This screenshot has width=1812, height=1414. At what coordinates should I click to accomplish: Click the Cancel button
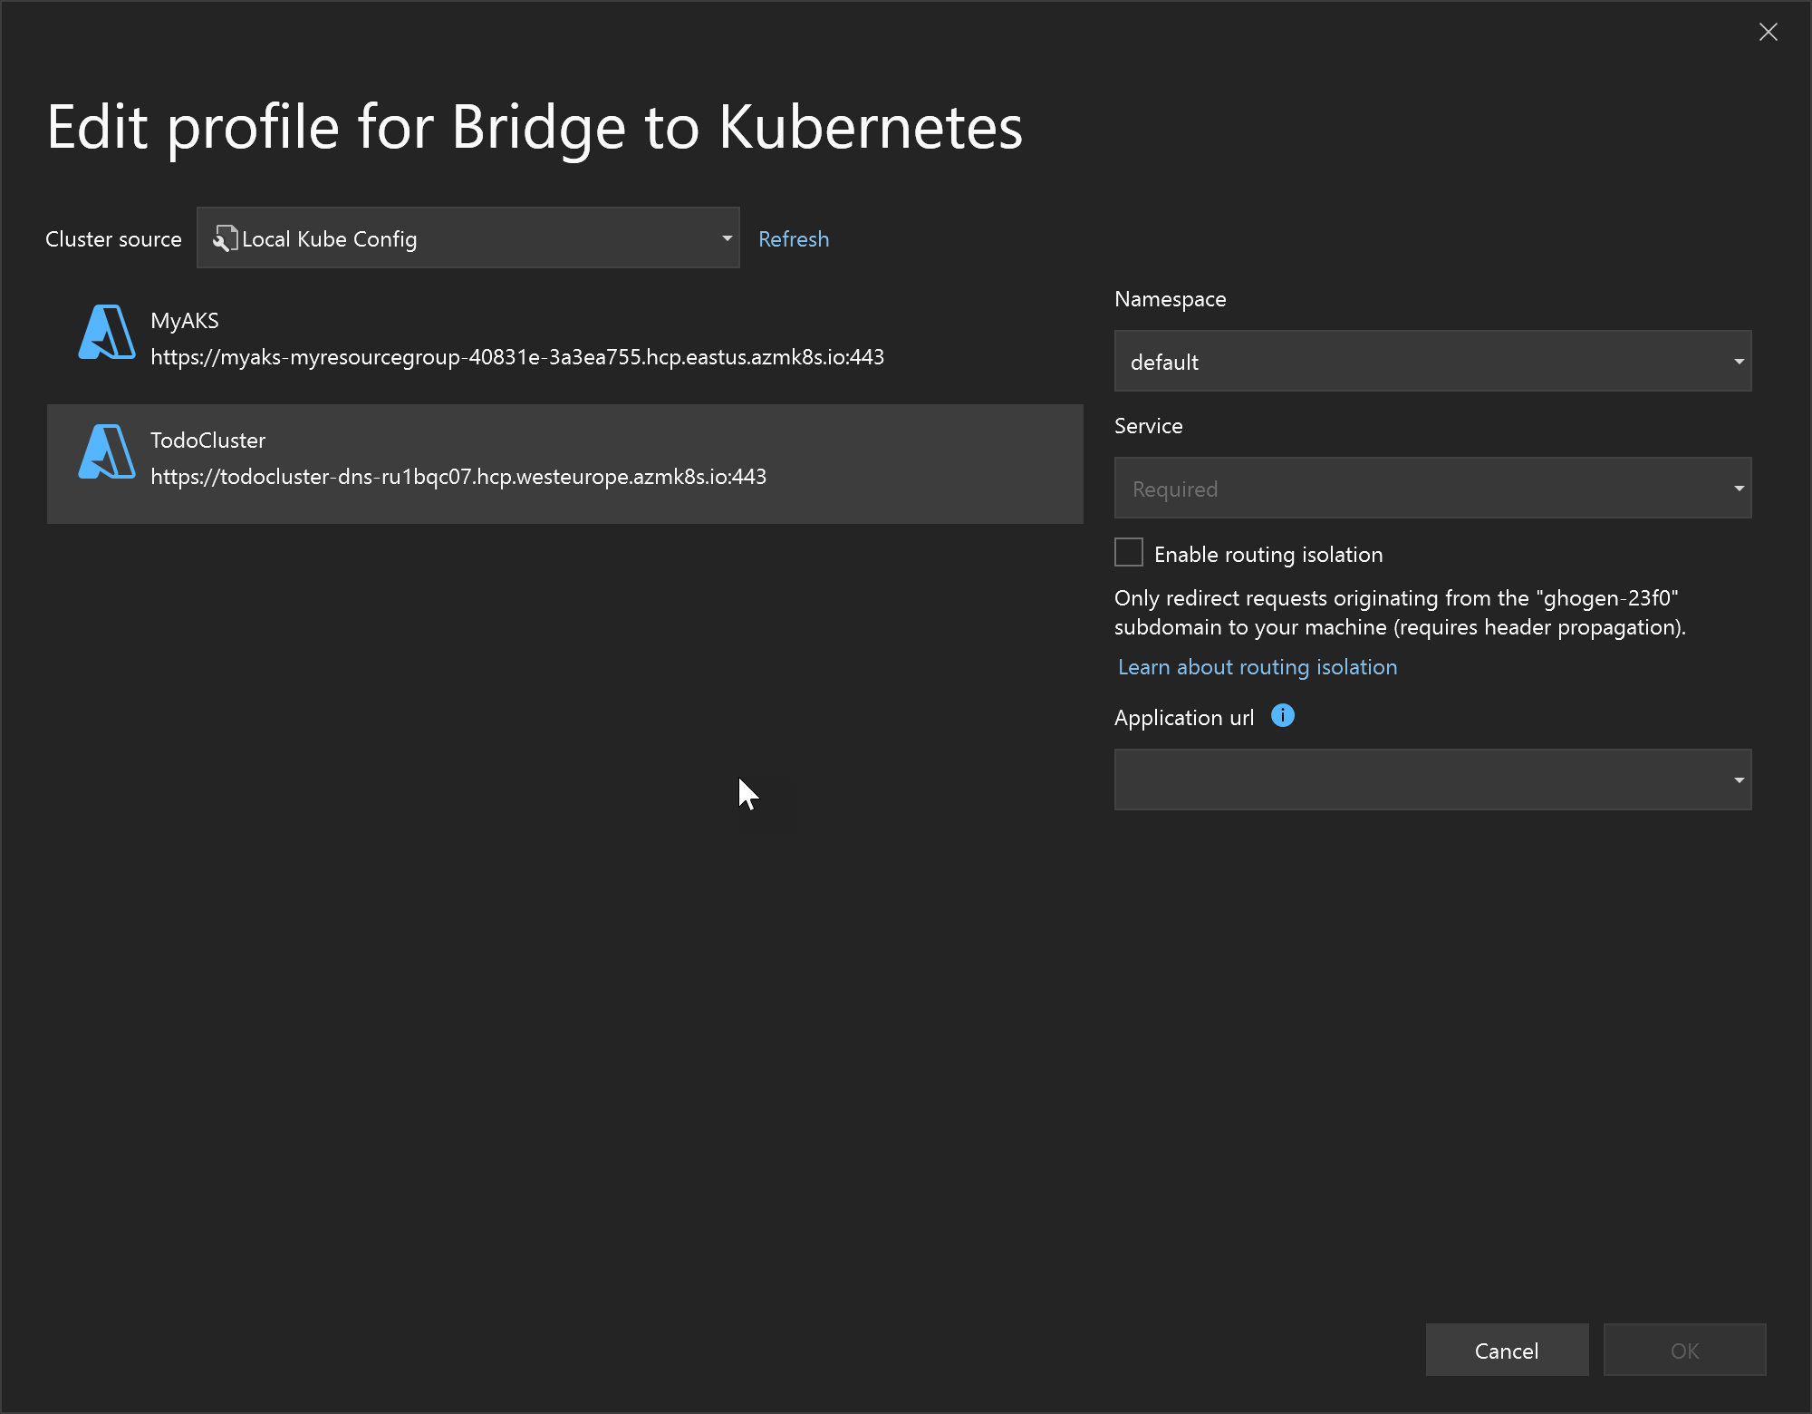[x=1506, y=1350]
